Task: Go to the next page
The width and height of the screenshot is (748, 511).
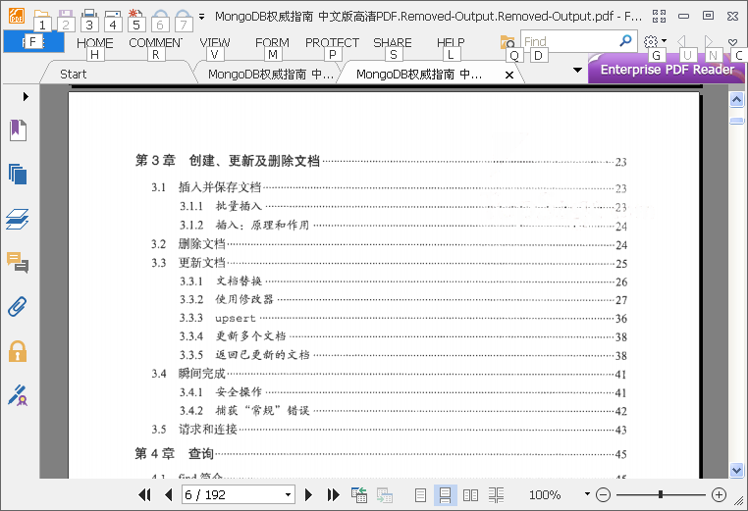Action: coord(308,494)
